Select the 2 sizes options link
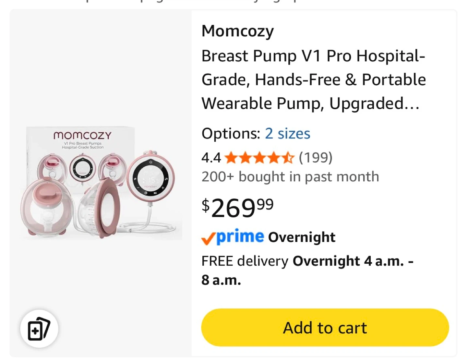Screen dimensions: 467x360 (287, 134)
